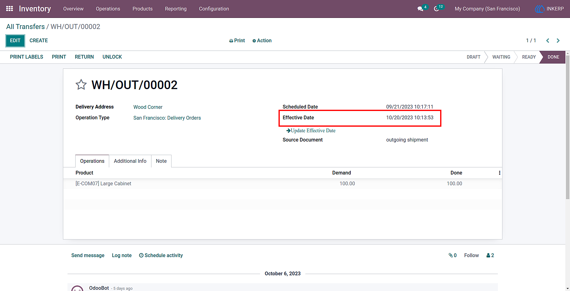The height and width of the screenshot is (291, 570).
Task: Click the [E-COM07] Large Cabinet row
Action: pos(283,184)
